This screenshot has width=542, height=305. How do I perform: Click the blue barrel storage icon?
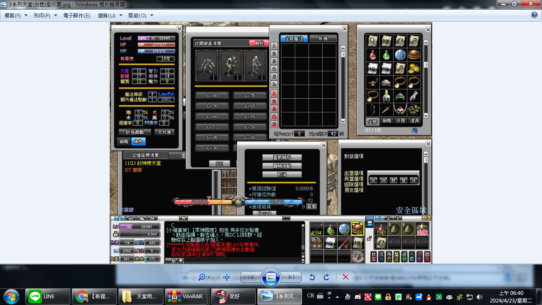click(415, 130)
